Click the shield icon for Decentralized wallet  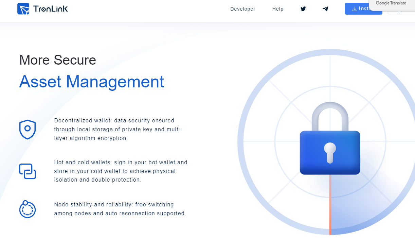coord(28,129)
